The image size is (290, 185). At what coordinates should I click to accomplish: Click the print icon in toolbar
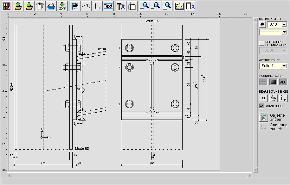point(51,6)
